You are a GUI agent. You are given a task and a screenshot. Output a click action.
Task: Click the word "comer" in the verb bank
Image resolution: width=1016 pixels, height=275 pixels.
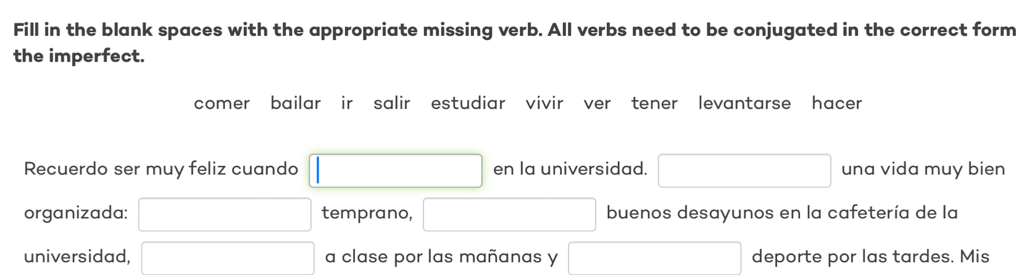click(222, 104)
